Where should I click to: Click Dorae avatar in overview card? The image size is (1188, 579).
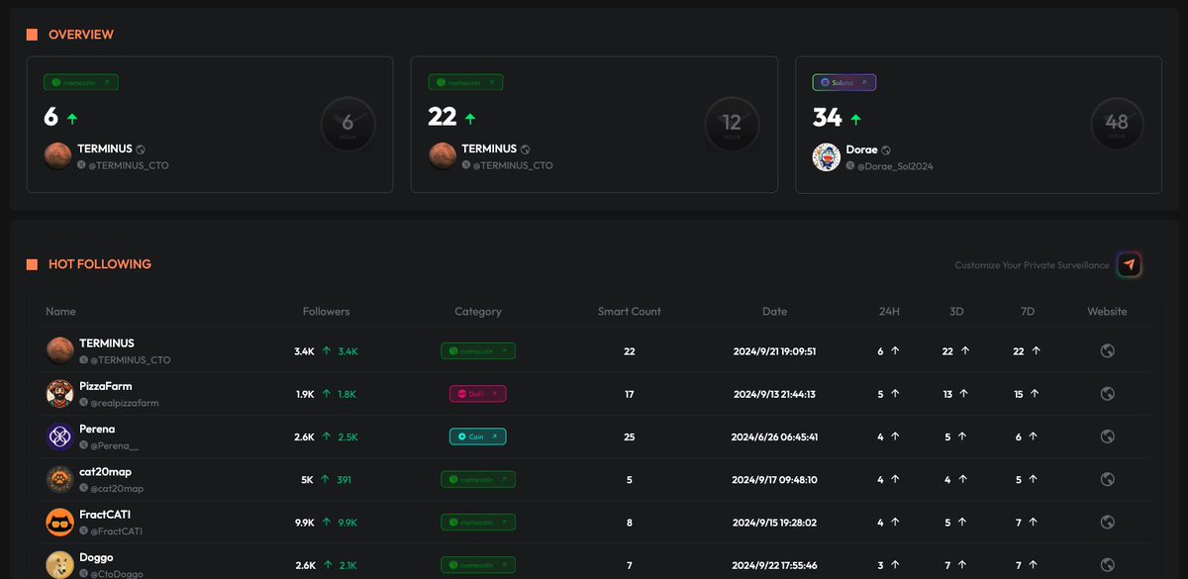pos(827,156)
